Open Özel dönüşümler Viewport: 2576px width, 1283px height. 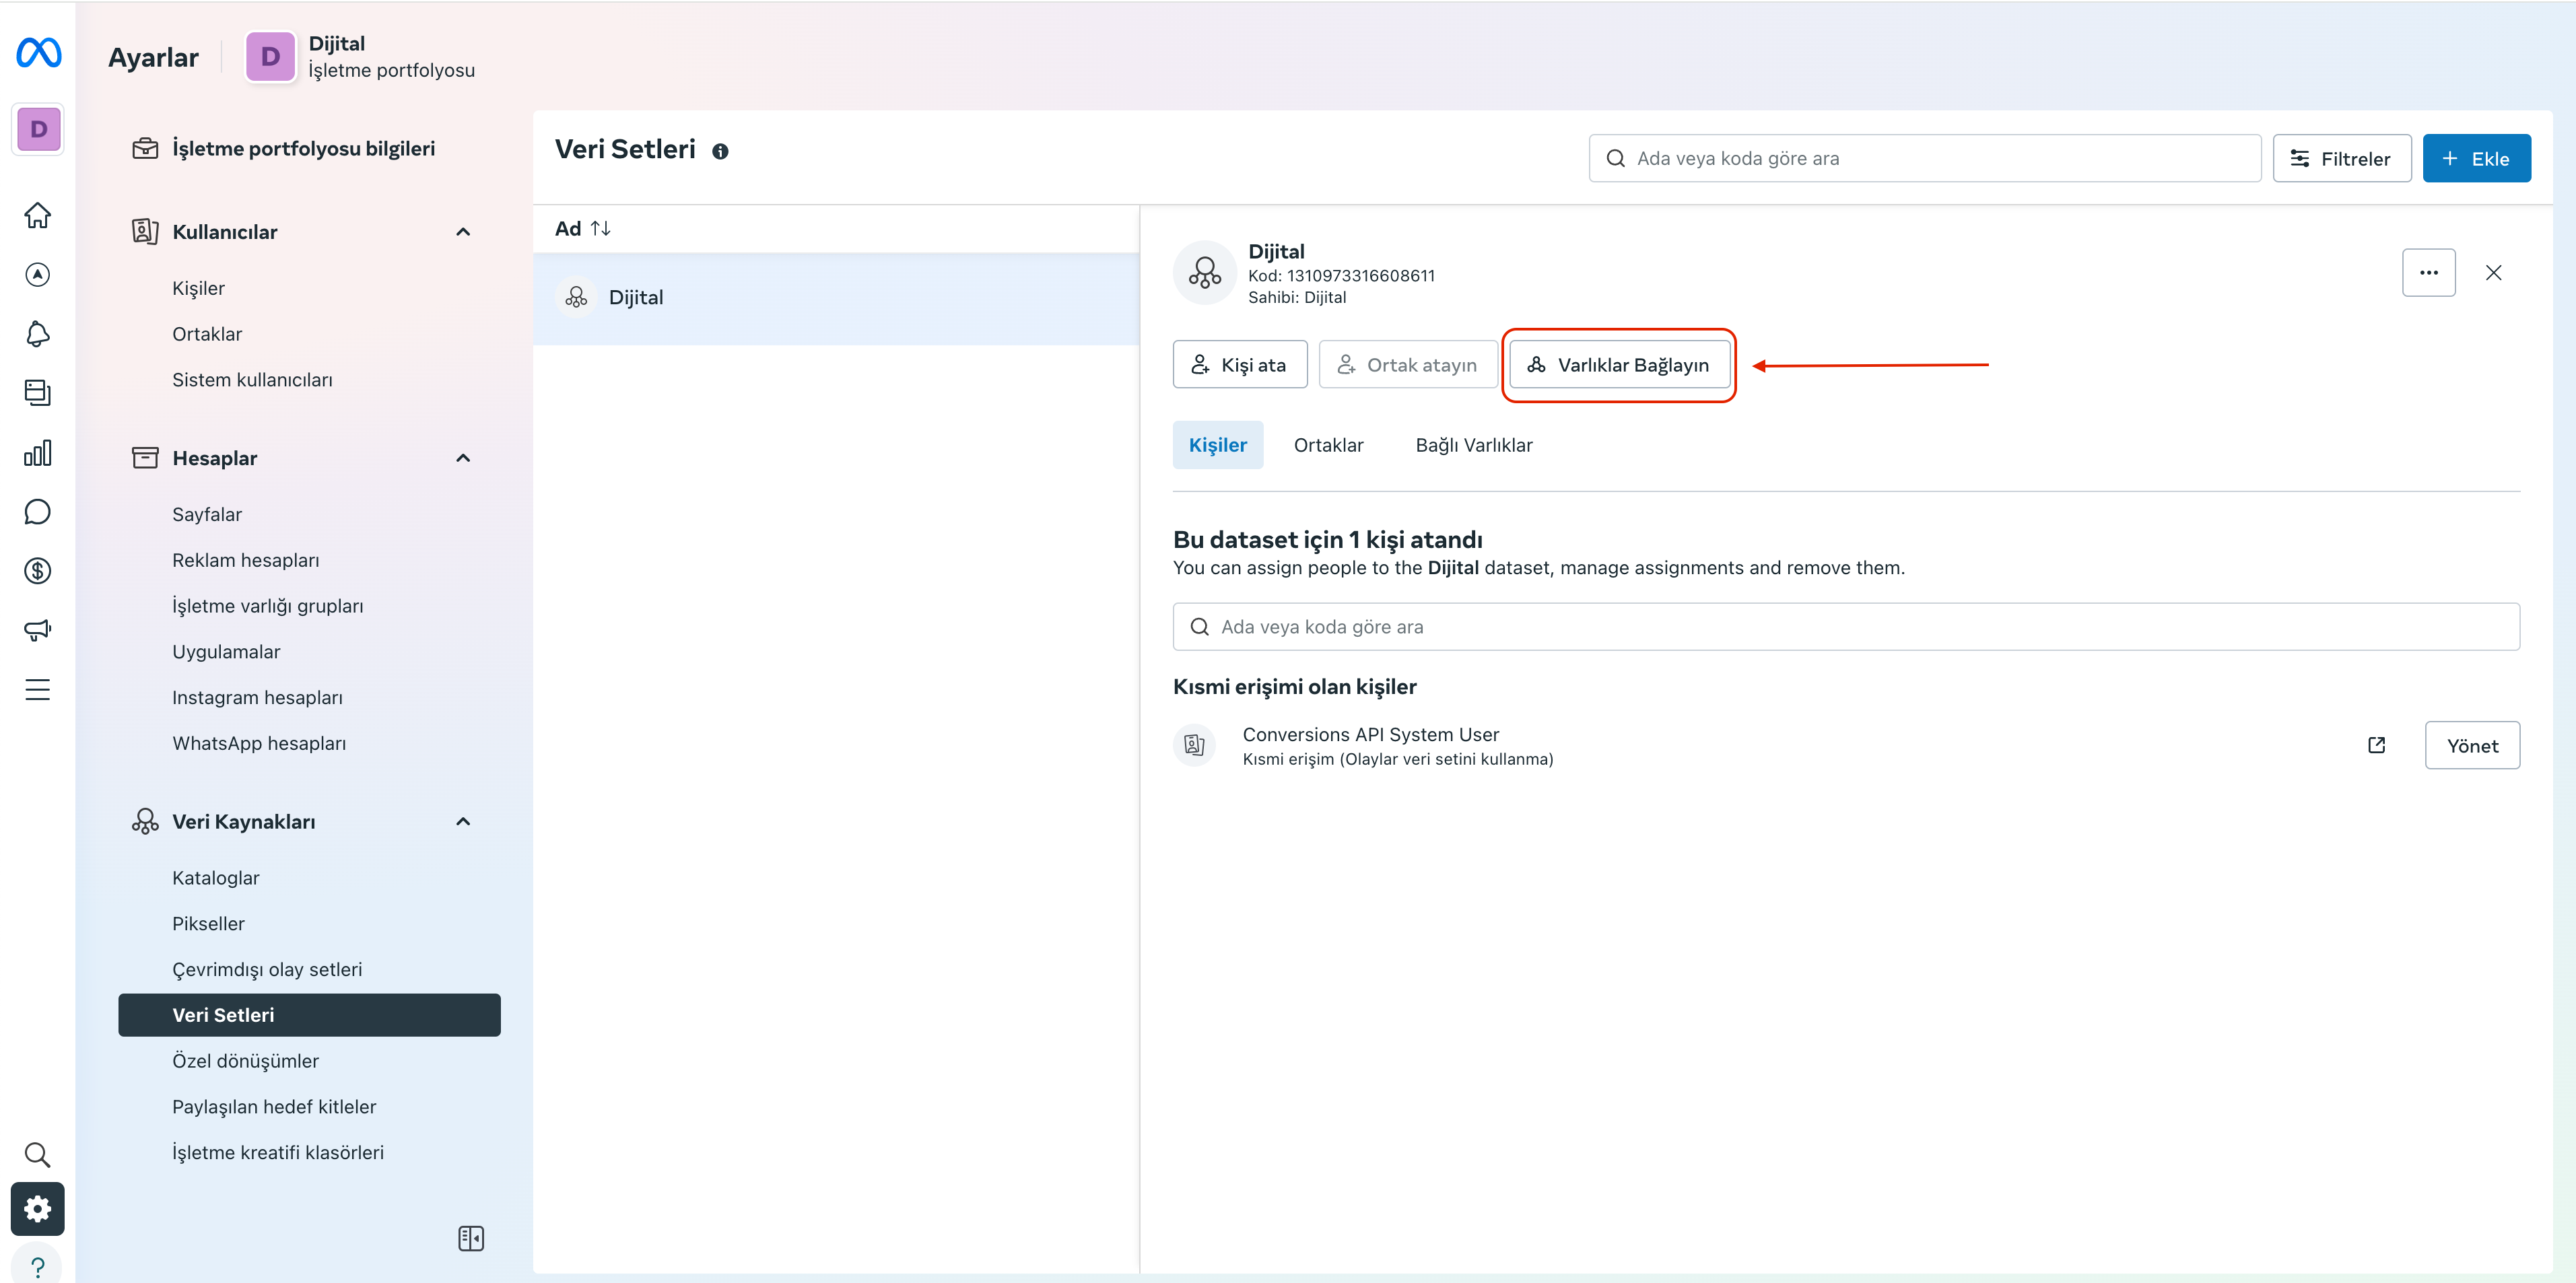(x=245, y=1061)
